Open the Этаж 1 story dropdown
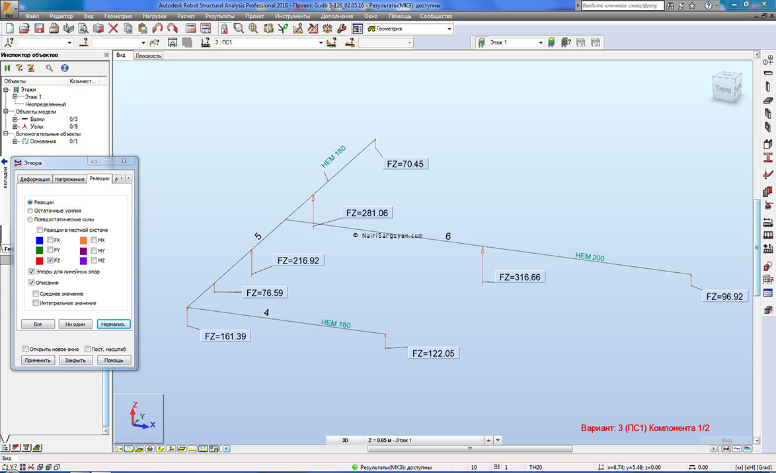Viewport: 776px width, 473px height. 541,42
